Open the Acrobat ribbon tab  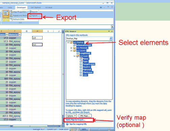[49, 7]
